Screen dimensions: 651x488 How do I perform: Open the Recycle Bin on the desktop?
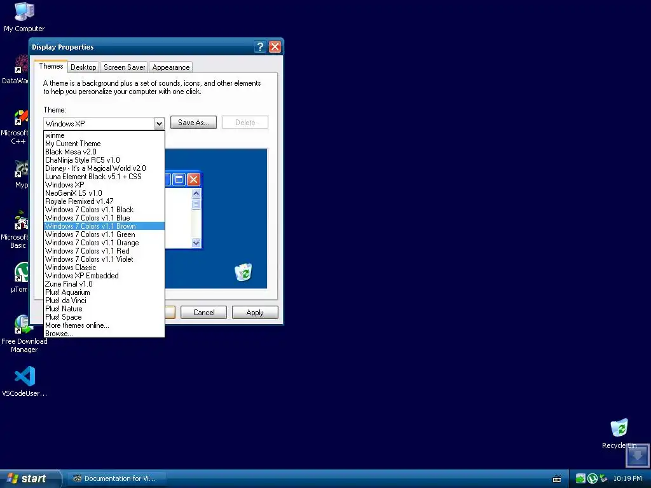[619, 433]
